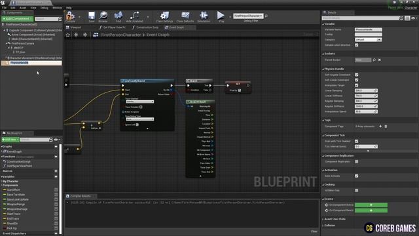Add a new function with plus icon
The width and height of the screenshot is (419, 236).
click(x=56, y=157)
